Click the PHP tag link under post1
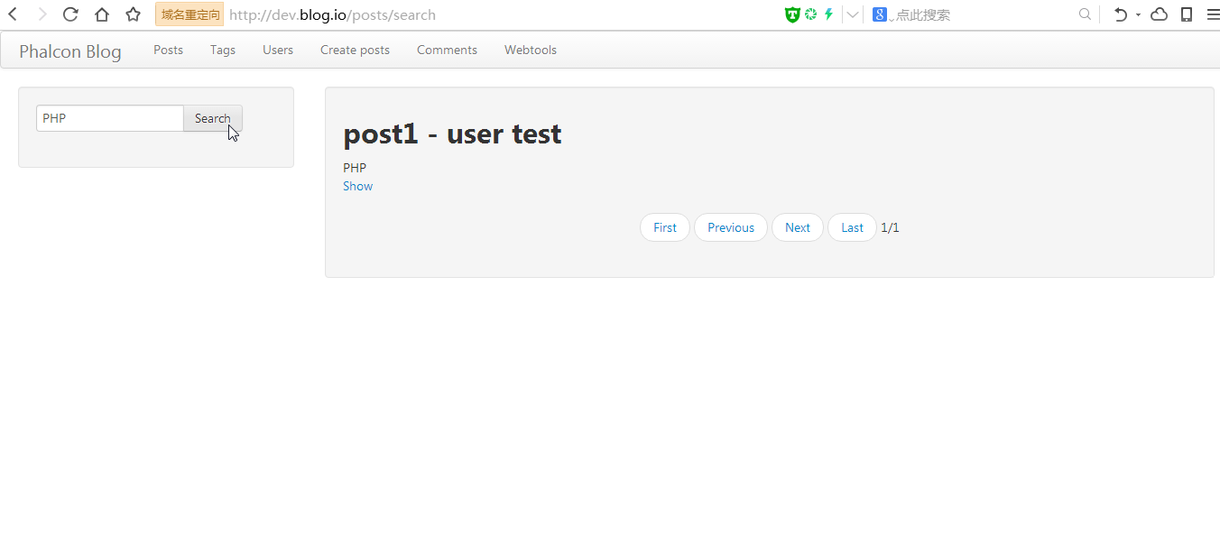 (x=355, y=168)
